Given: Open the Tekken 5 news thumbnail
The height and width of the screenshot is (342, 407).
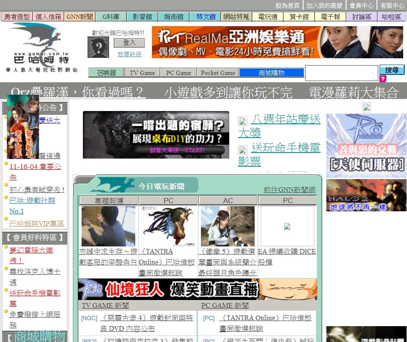Looking at the screenshot, I should tap(228, 226).
